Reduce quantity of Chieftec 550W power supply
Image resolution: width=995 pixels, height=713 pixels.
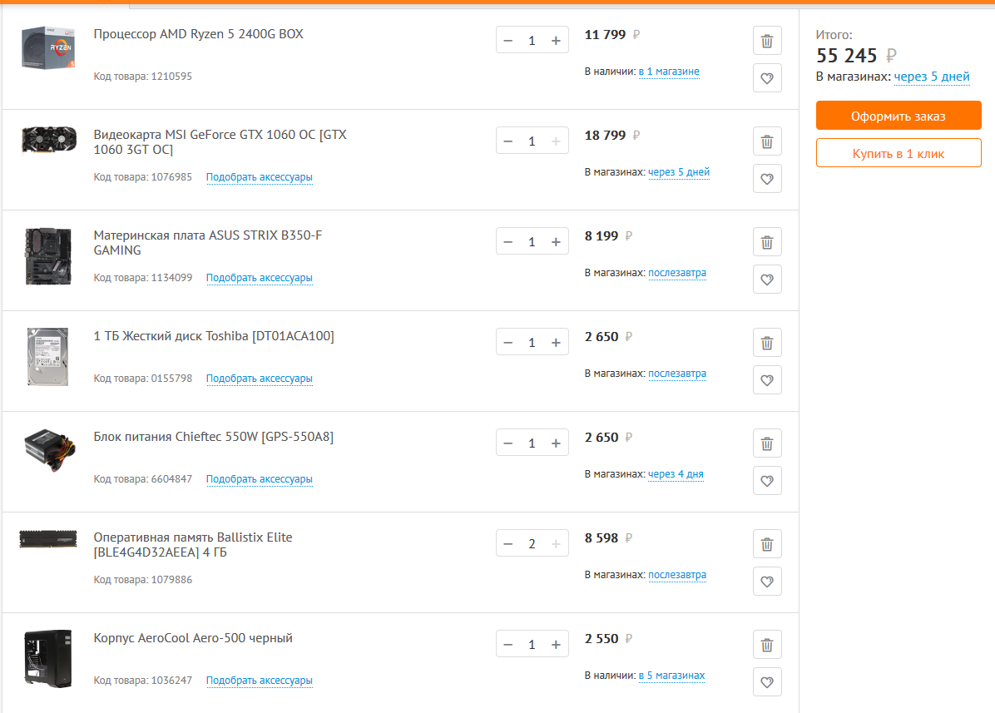507,443
